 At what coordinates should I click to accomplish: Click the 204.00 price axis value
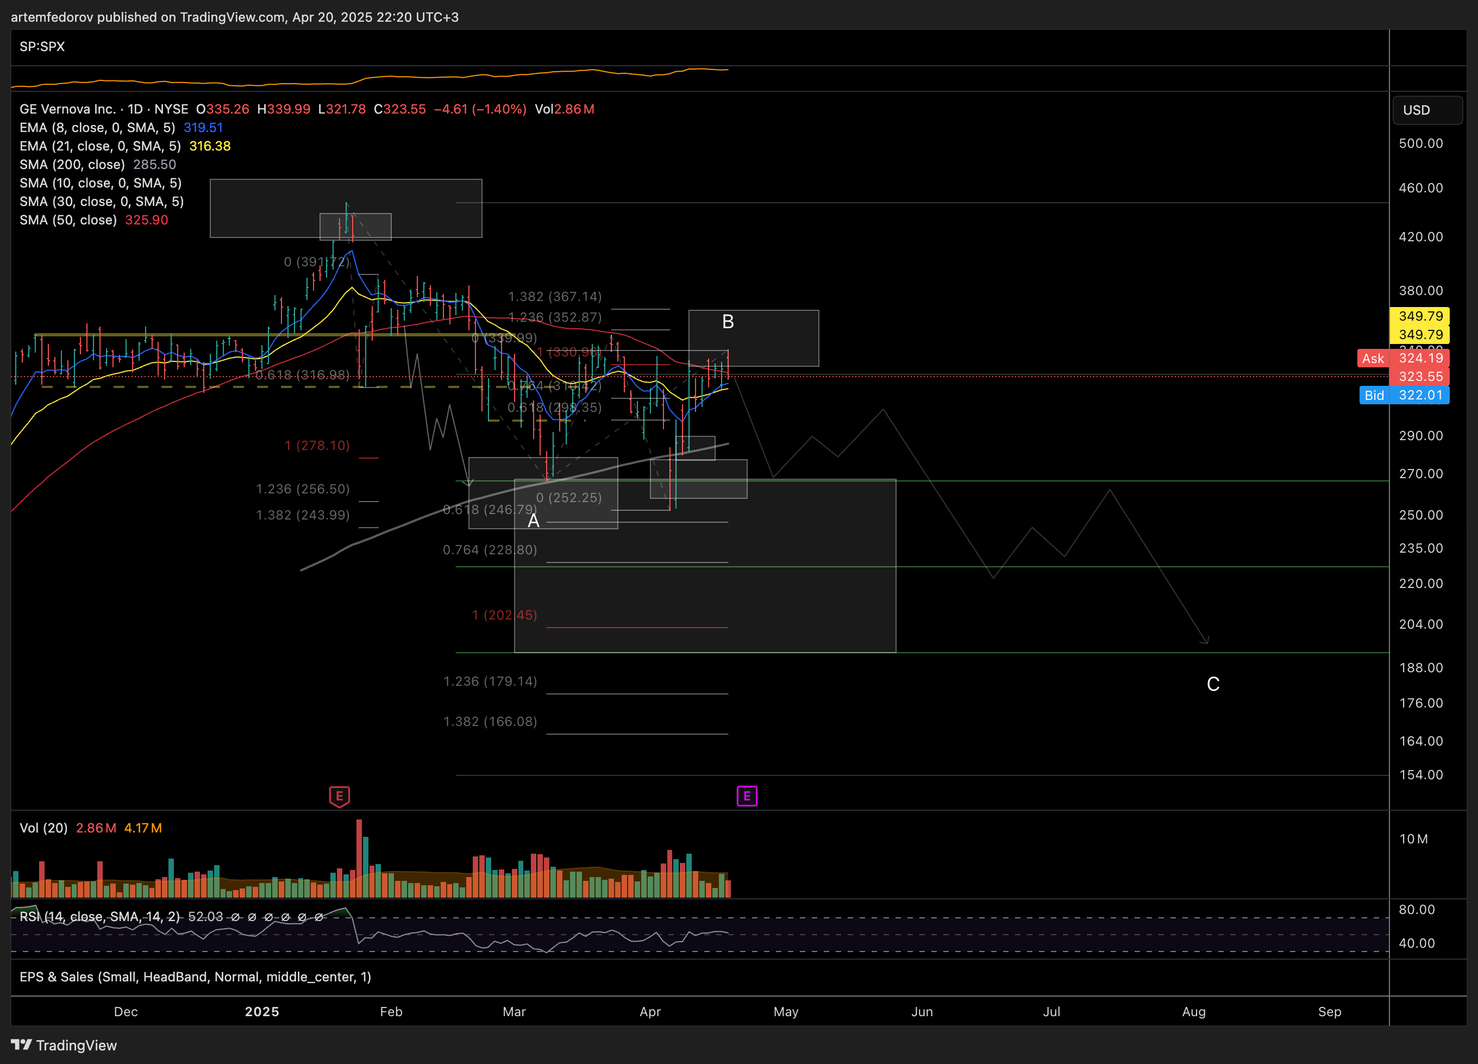1420,624
